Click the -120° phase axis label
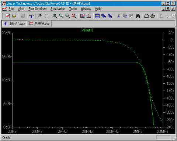This screenshot has height=141, width=177. click(x=170, y=84)
